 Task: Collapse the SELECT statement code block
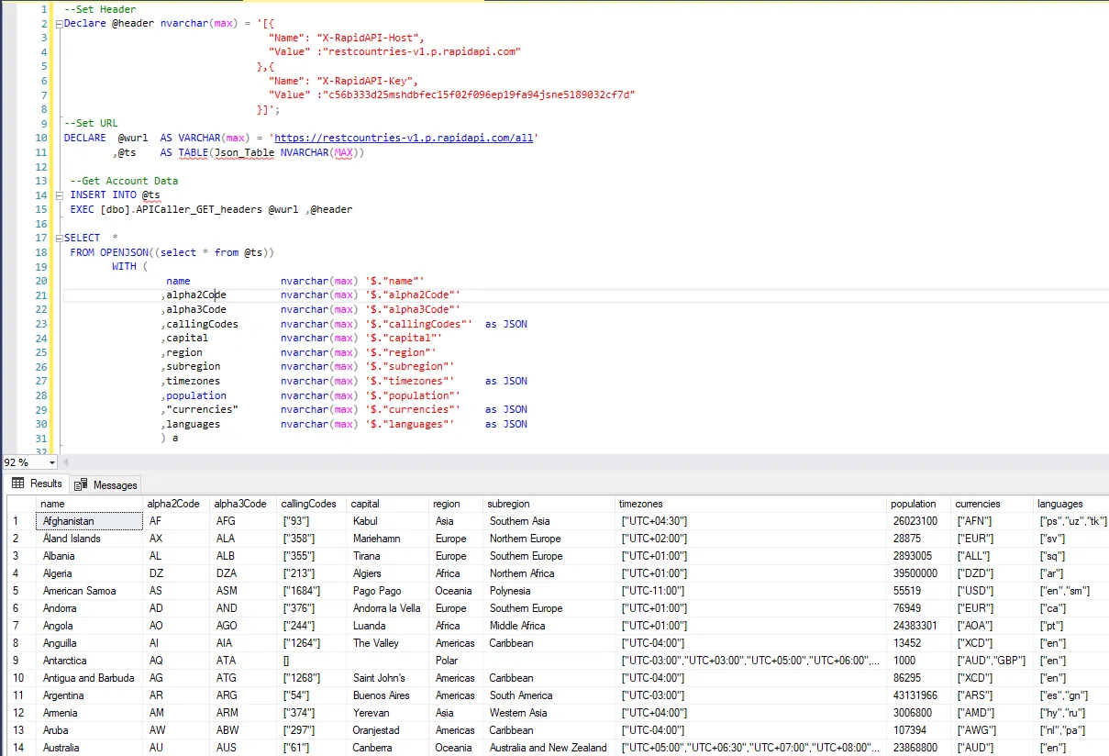tap(58, 238)
